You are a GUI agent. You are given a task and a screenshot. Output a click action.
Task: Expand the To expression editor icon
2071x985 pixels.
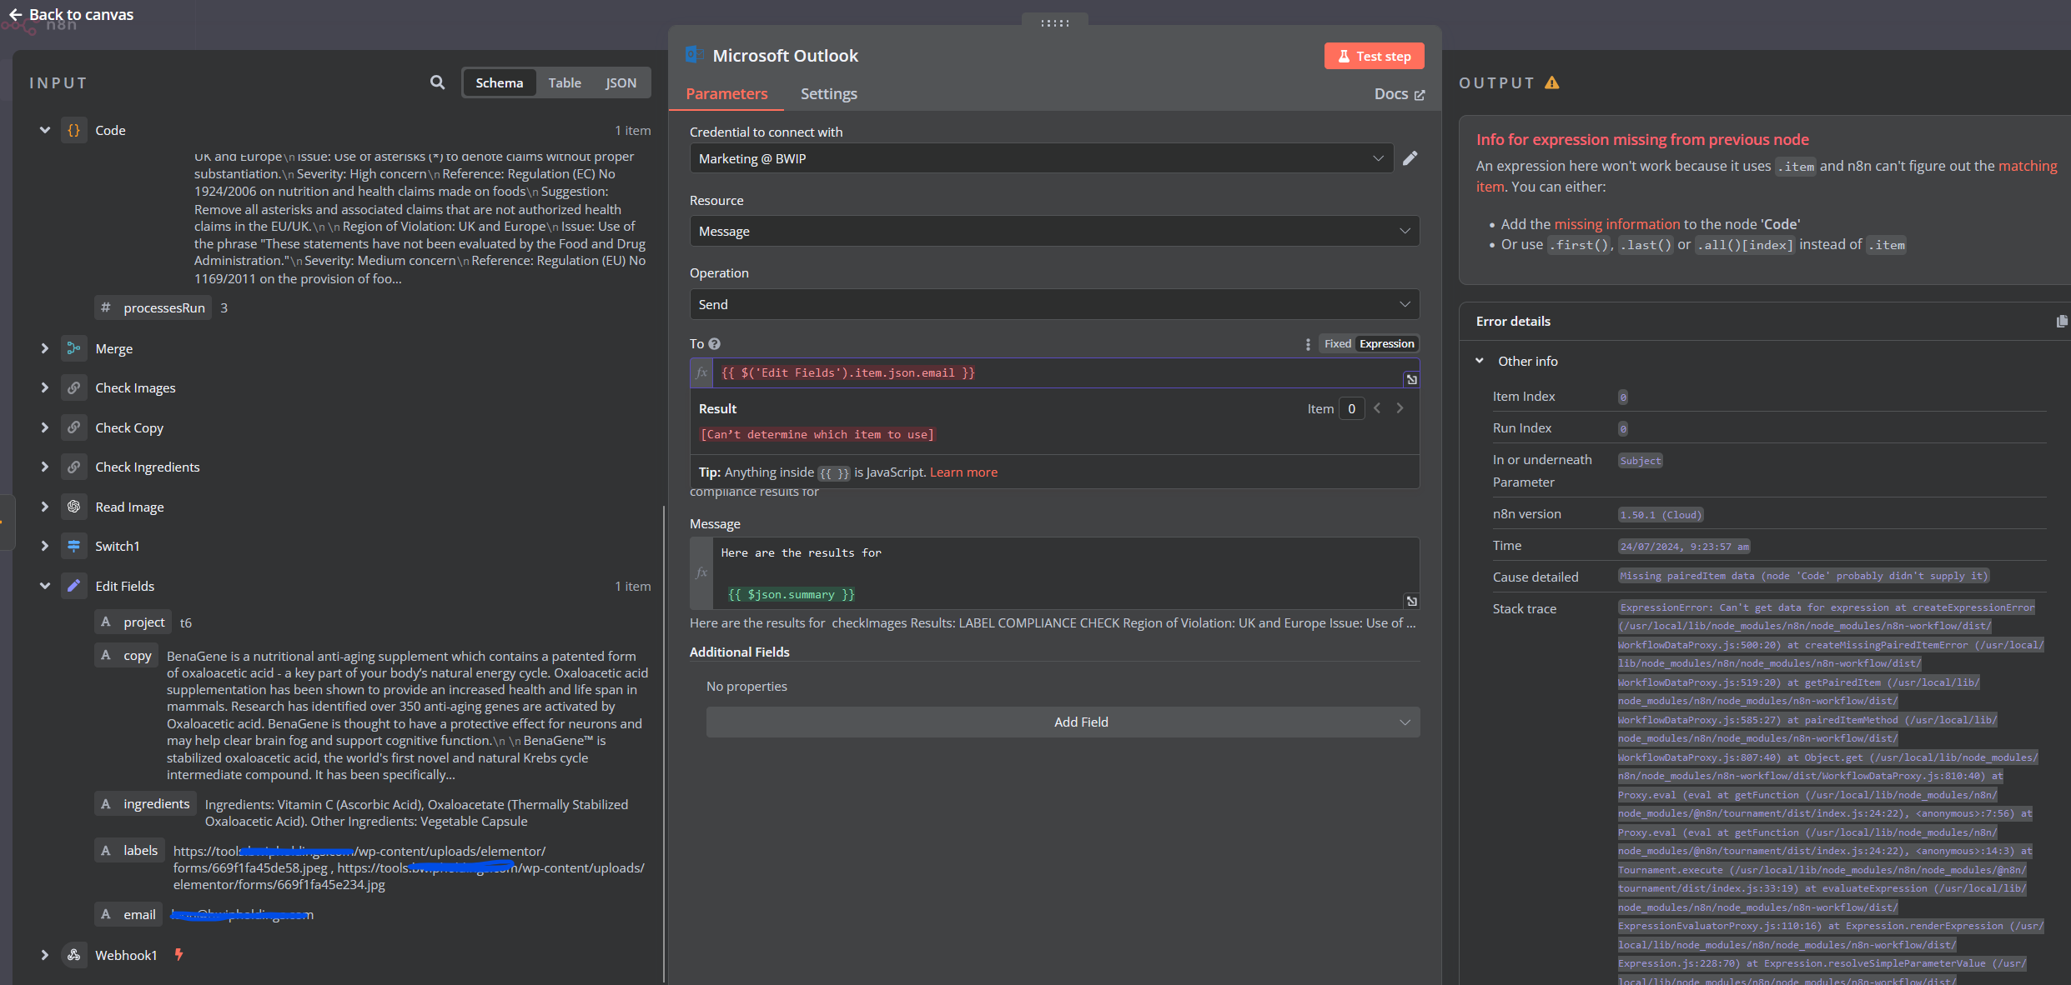(x=1411, y=379)
